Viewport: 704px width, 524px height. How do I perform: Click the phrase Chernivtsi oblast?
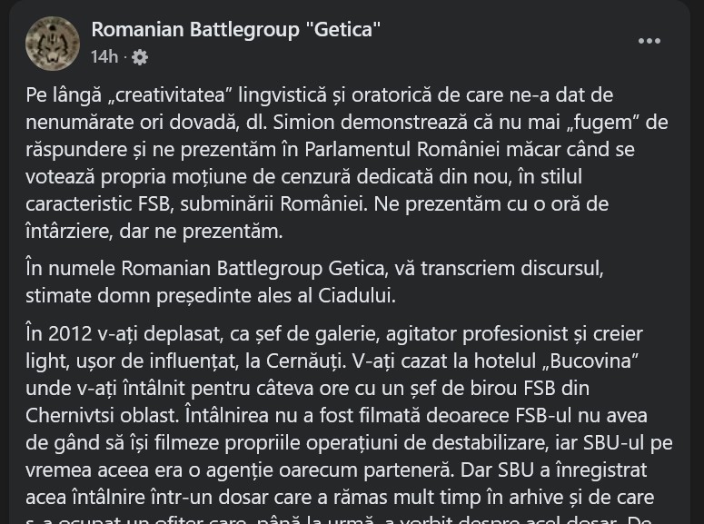(102, 416)
